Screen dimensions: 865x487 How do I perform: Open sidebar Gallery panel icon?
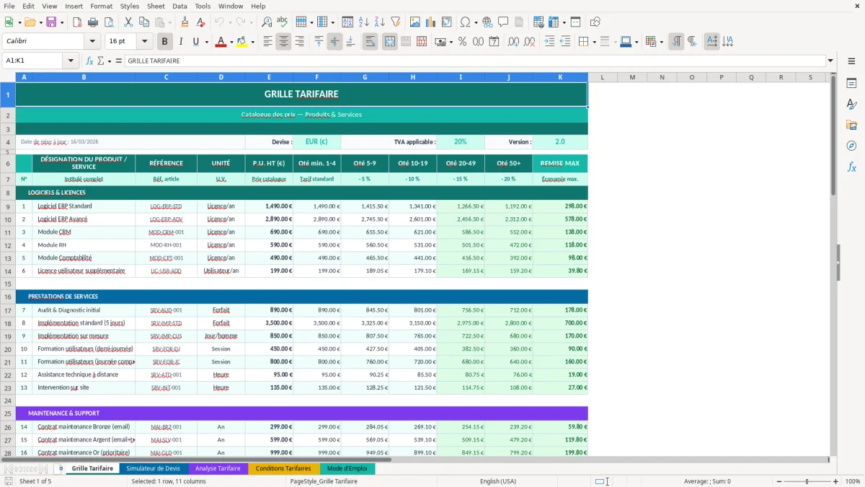pyautogui.click(x=851, y=126)
